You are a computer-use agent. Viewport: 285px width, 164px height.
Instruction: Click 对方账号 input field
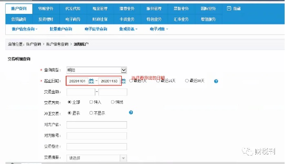point(97,136)
